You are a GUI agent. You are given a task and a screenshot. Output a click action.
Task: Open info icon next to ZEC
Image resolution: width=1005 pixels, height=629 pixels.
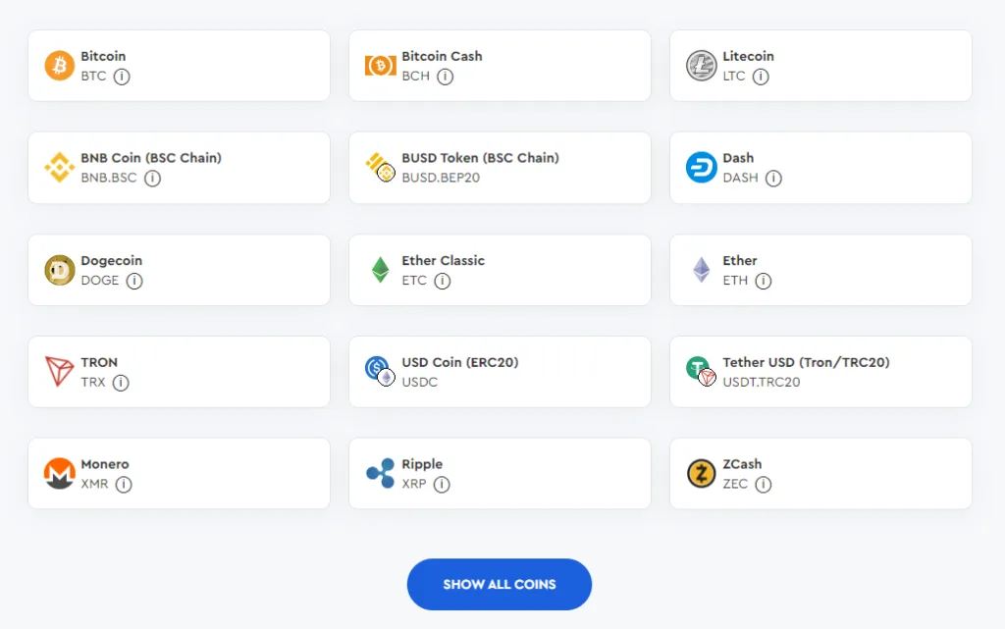764,484
